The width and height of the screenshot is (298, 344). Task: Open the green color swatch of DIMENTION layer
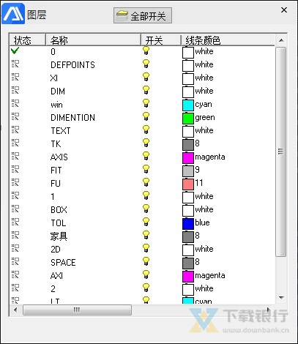188,118
